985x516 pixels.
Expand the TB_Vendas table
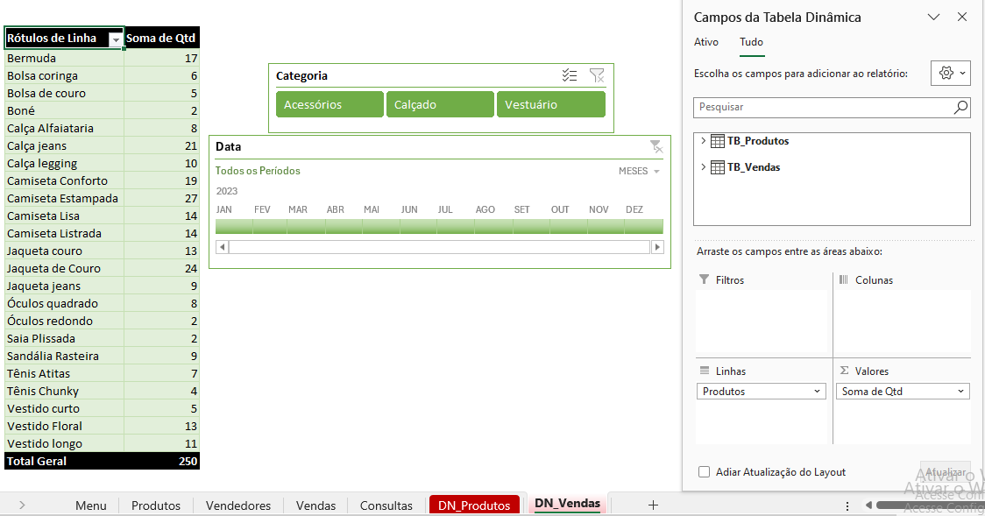703,167
